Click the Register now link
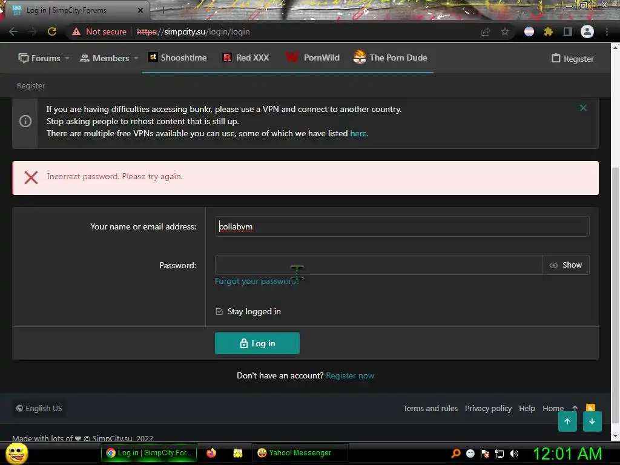 pyautogui.click(x=350, y=375)
